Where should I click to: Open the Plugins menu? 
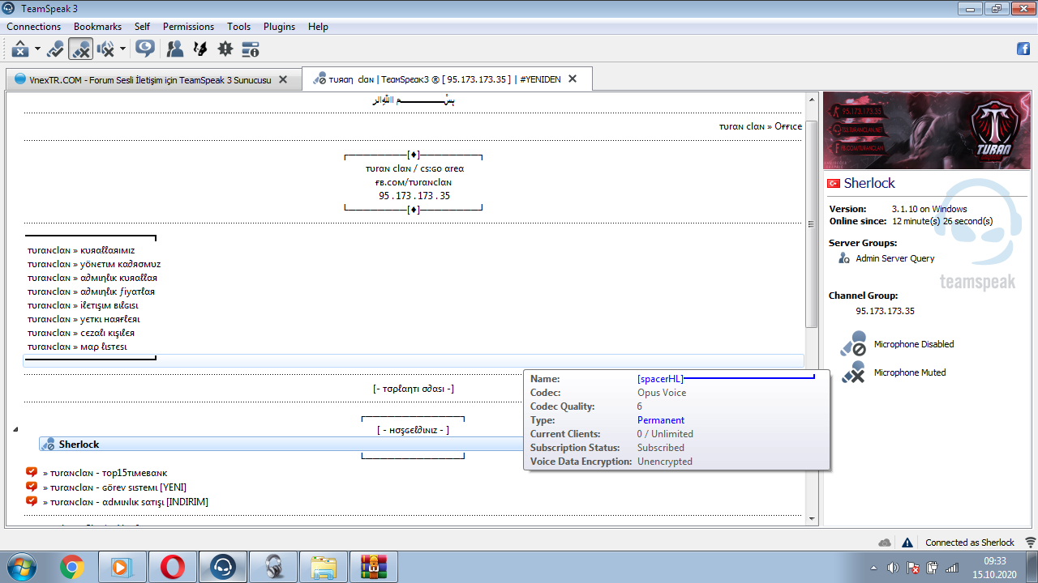pos(279,27)
